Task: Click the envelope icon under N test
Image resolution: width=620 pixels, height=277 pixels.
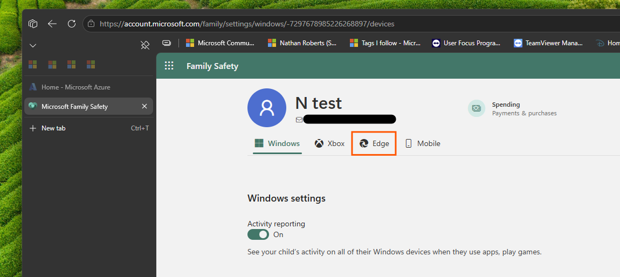Action: [299, 119]
